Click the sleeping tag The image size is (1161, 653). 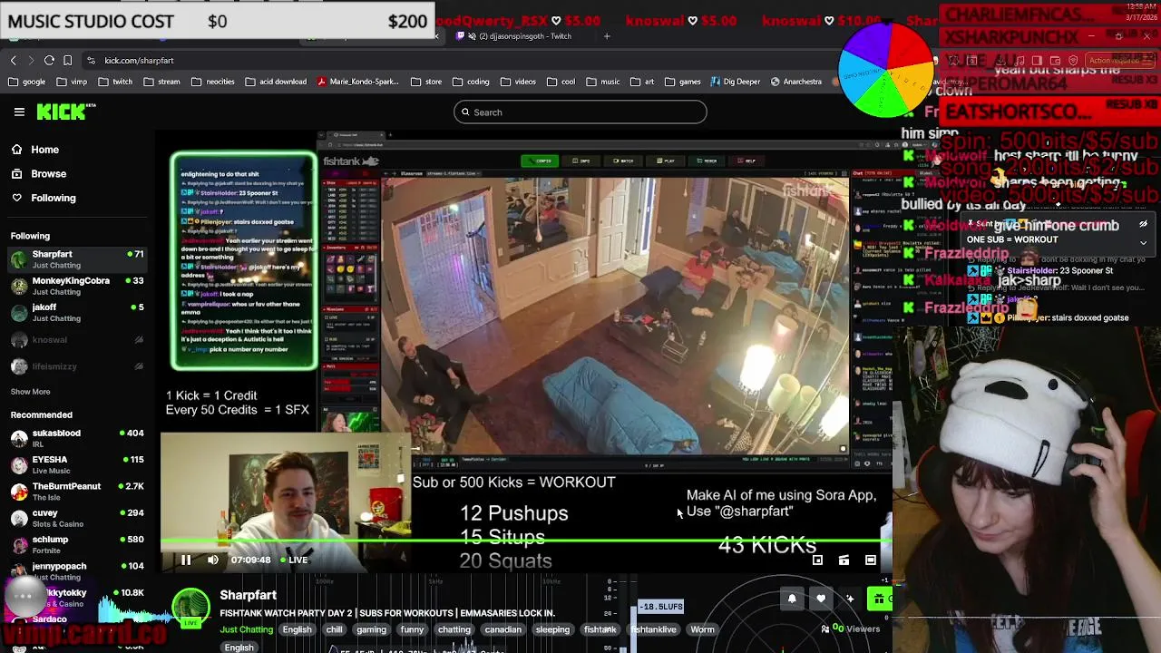(551, 629)
